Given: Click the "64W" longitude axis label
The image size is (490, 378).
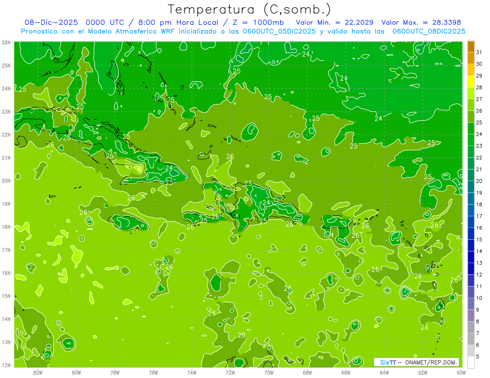Looking at the screenshot, I should [x=384, y=372].
